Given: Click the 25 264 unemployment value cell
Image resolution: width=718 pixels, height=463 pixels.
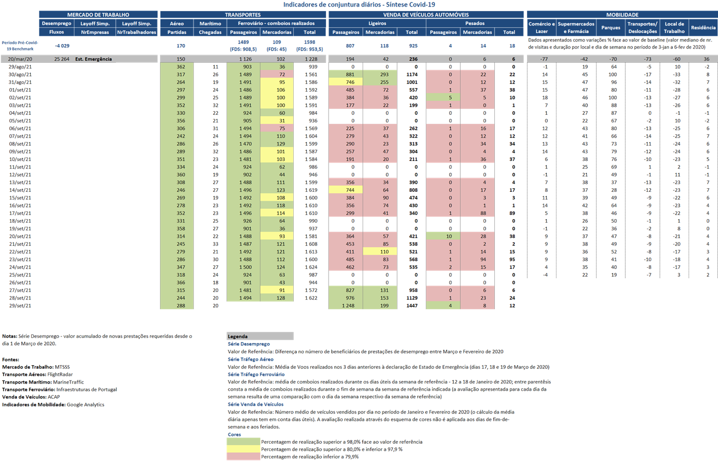Looking at the screenshot, I should [61, 59].
